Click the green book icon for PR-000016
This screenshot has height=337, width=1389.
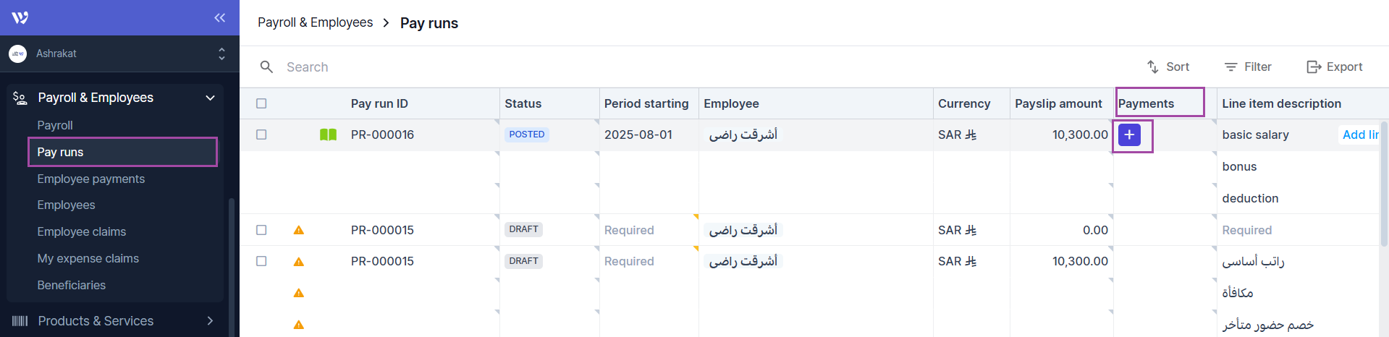tap(328, 135)
